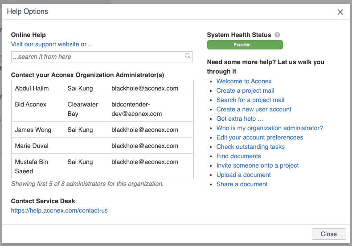Open Edit your account preferences link

(259, 137)
